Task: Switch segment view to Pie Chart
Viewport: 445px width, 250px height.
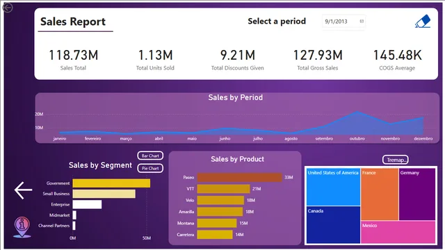Action: (x=150, y=168)
